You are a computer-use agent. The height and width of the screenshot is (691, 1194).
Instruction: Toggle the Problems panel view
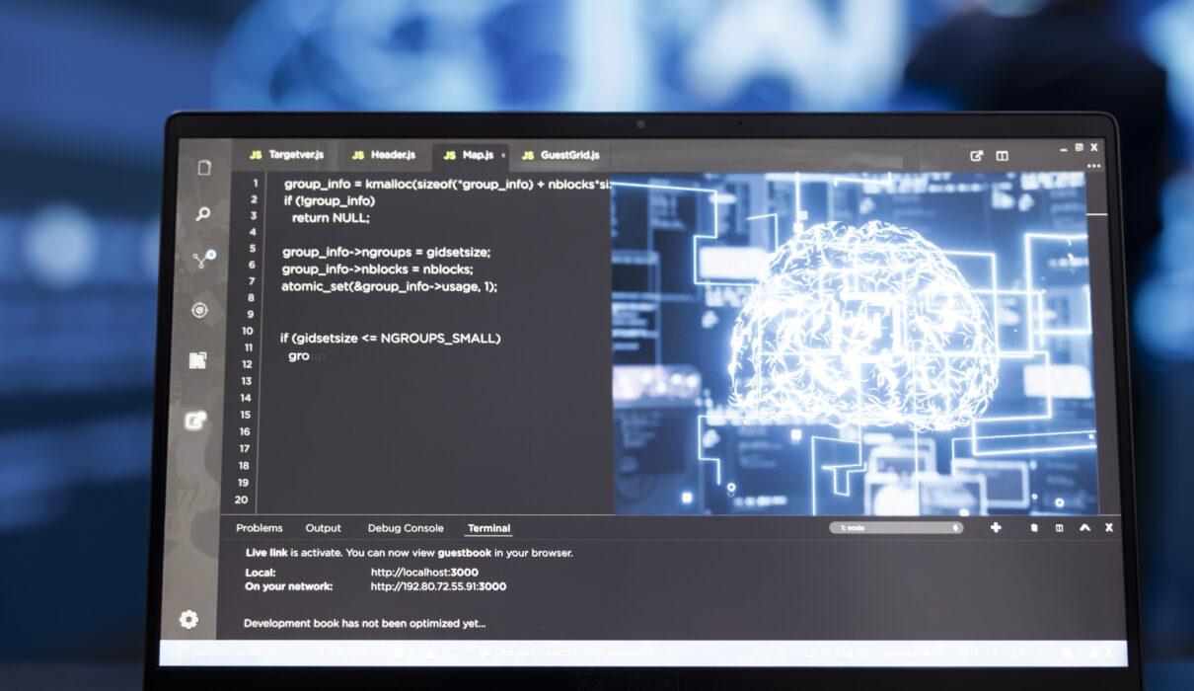[x=260, y=527]
